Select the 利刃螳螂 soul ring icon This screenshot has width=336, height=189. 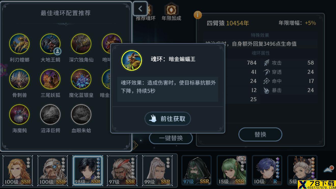pyautogui.click(x=19, y=44)
